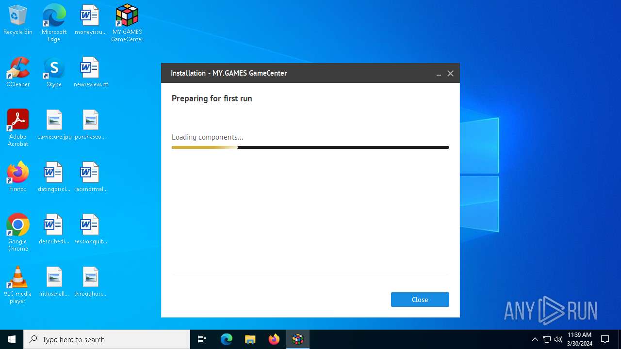This screenshot has height=349, width=621.
Task: Select the datingdiscl... Word document
Action: coord(54,177)
